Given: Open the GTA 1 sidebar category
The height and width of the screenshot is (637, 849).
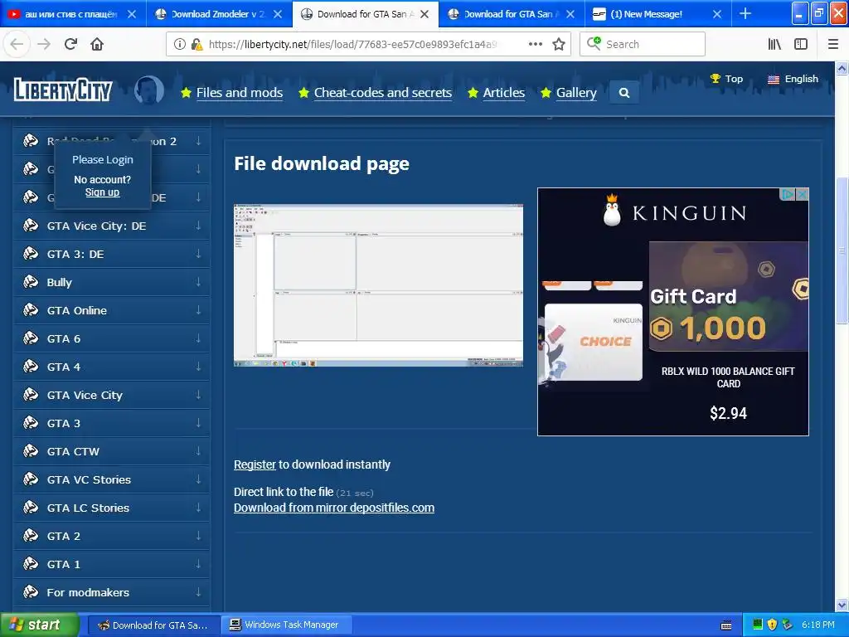Looking at the screenshot, I should 111,564.
